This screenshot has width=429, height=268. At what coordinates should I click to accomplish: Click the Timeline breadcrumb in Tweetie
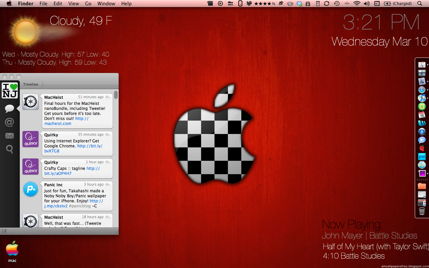click(x=30, y=84)
